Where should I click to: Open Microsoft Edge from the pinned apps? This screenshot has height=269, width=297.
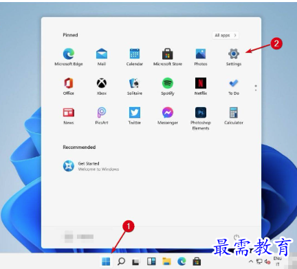pos(69,57)
